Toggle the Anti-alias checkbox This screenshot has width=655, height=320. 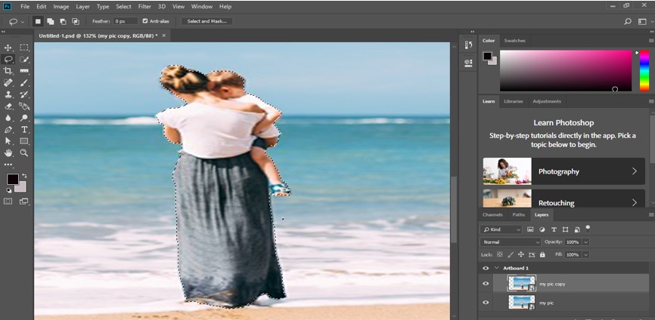145,21
